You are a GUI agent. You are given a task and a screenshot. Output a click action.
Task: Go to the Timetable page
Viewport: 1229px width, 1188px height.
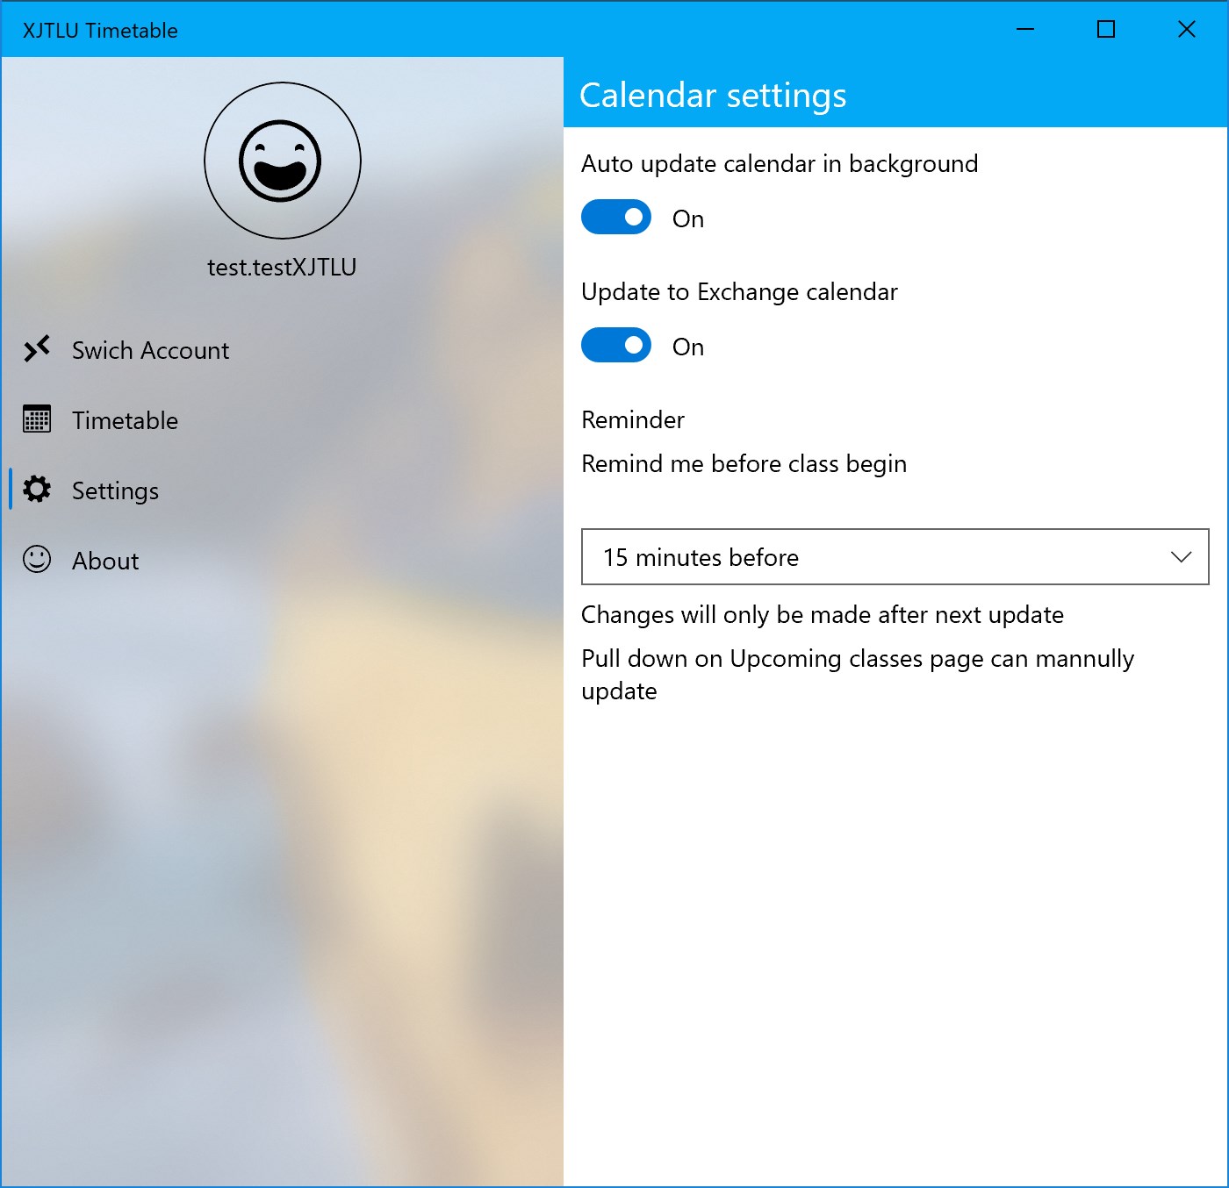125,420
